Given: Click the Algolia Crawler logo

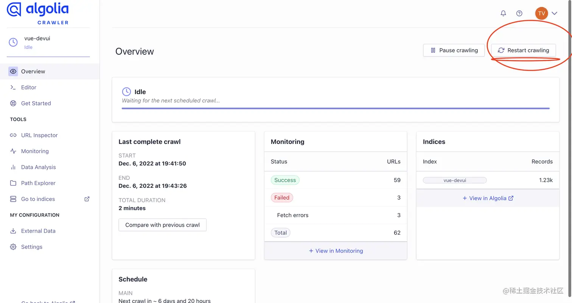Looking at the screenshot, I should 38,14.
